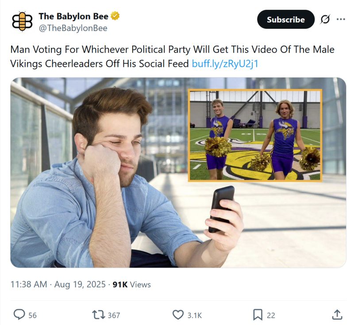Viewport: 354px width, 325px height.
Task: Like the post with the heart icon
Action: [178, 315]
